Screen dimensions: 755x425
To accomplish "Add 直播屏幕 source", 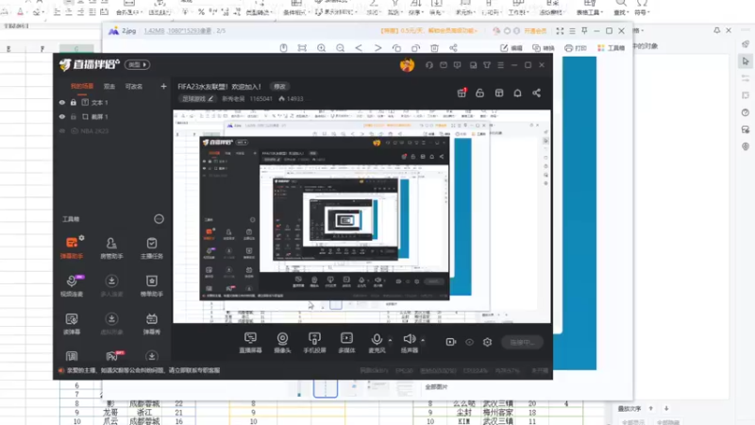I will click(250, 343).
